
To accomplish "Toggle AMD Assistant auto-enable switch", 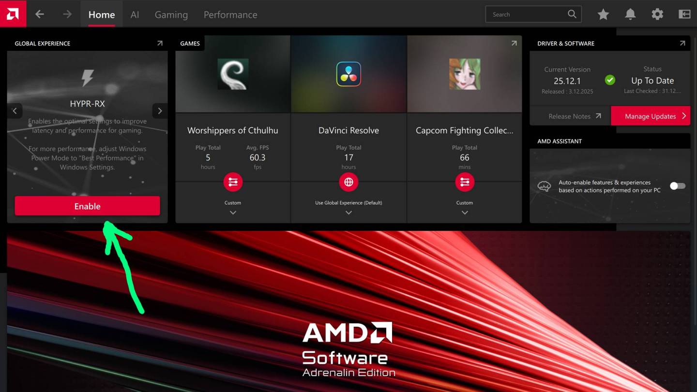I will 678,186.
